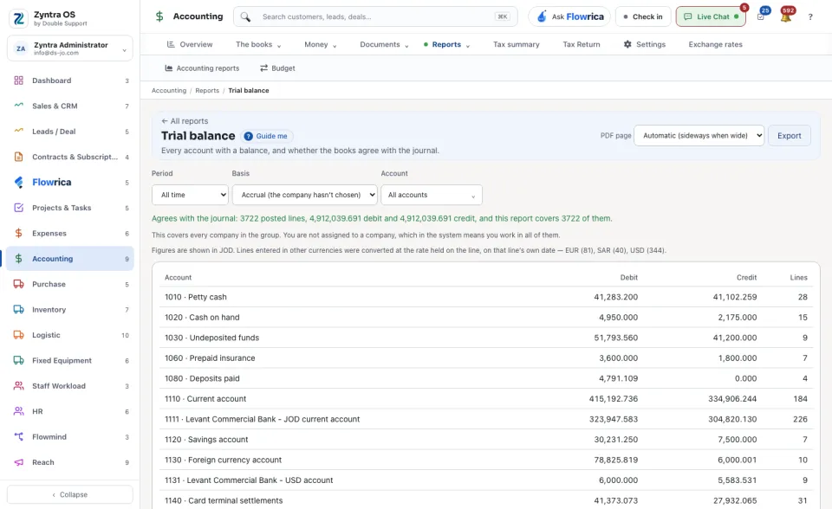Open the Tax Return tab

[x=582, y=44]
